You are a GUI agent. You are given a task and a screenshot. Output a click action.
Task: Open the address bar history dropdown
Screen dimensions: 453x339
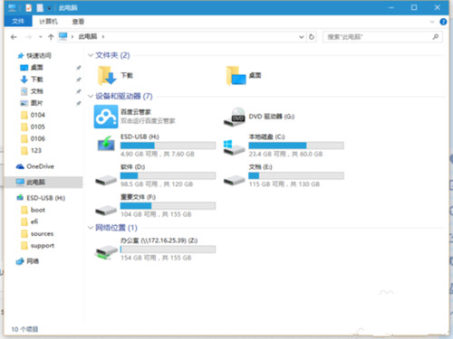pyautogui.click(x=301, y=37)
